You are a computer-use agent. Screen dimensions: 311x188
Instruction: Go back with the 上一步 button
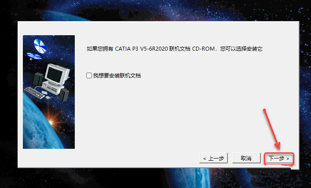tap(213, 158)
